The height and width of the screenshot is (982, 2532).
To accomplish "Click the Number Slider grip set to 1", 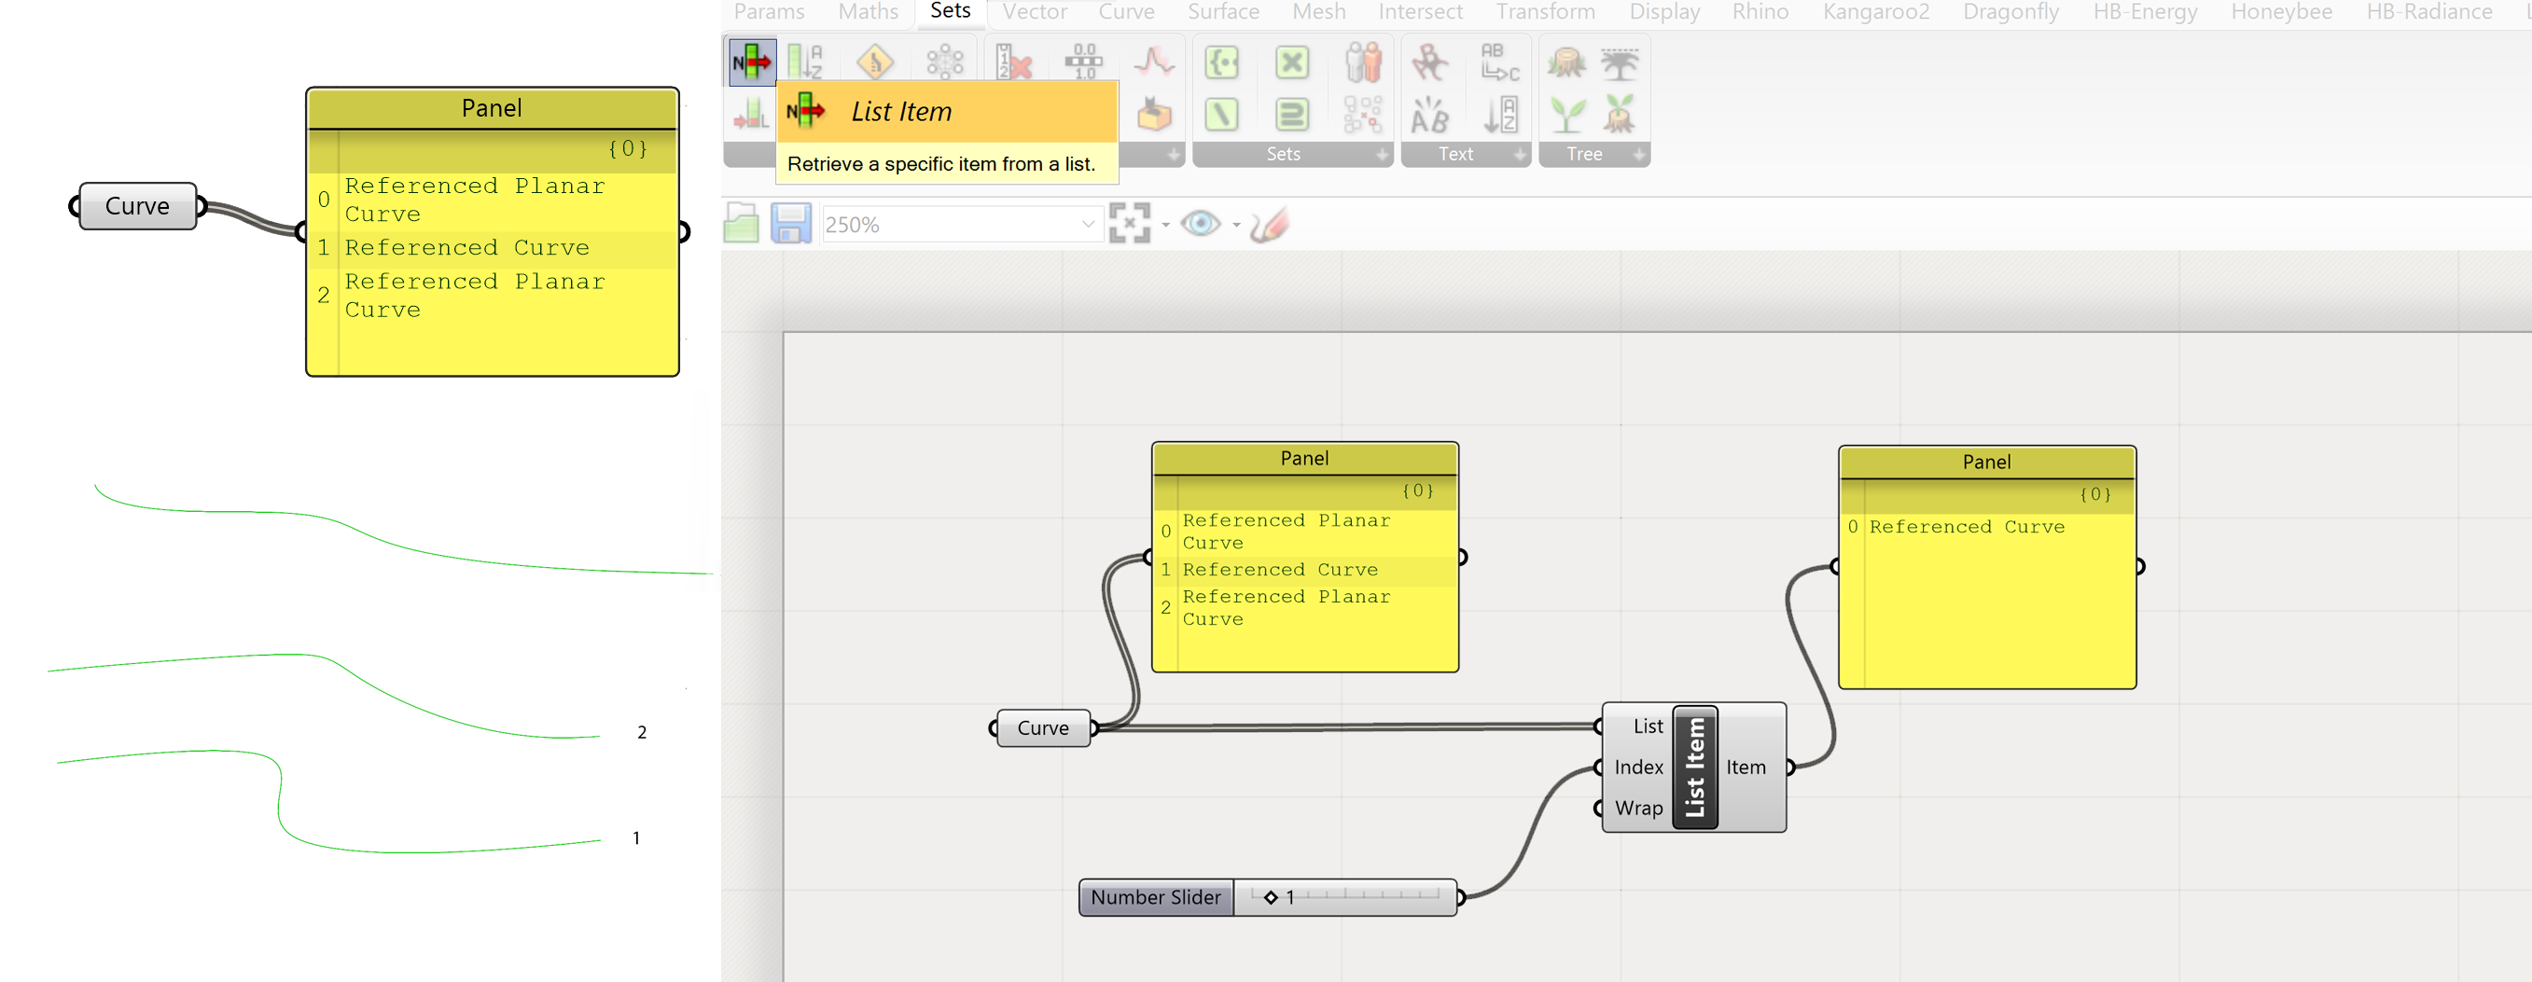I will click(x=1271, y=896).
